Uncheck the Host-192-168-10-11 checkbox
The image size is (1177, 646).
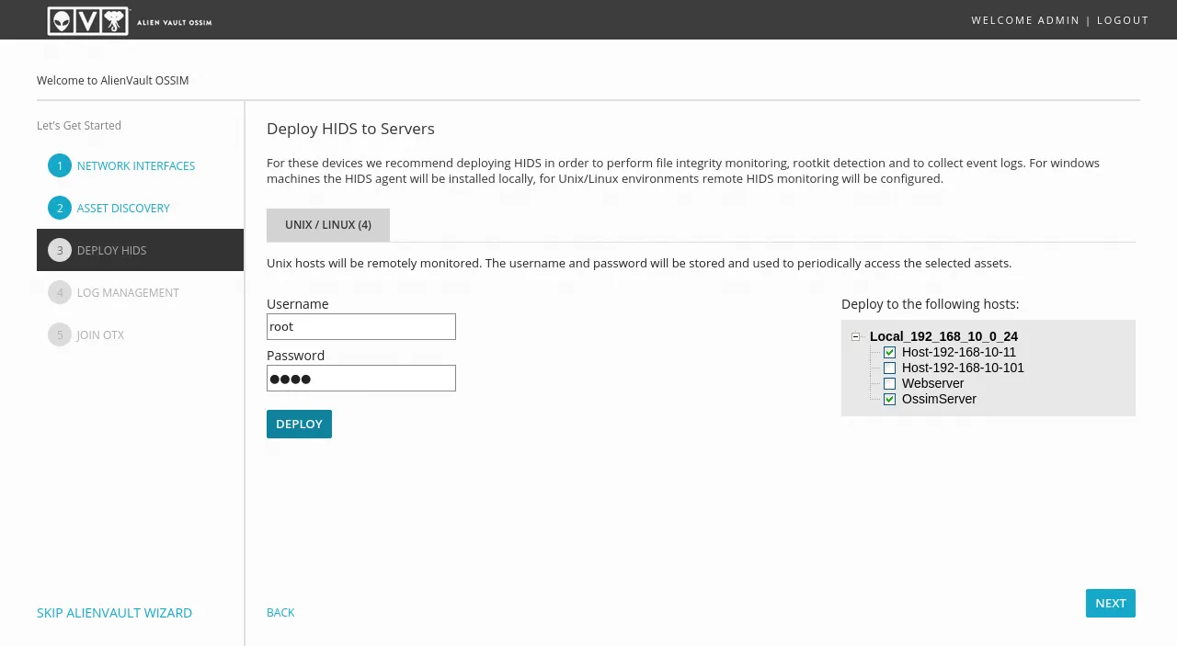pos(889,353)
